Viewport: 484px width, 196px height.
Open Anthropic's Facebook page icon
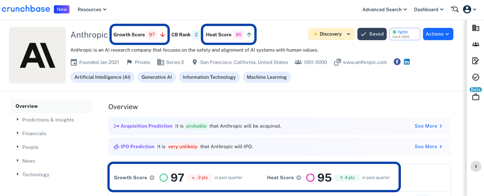(397, 62)
